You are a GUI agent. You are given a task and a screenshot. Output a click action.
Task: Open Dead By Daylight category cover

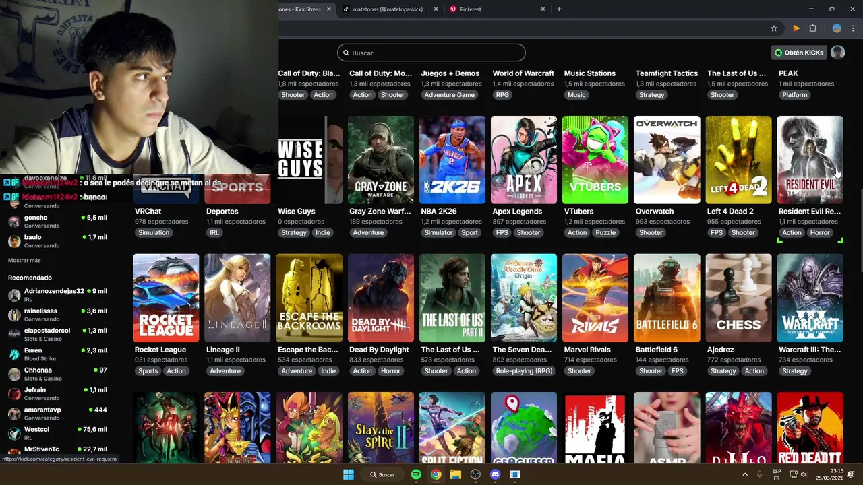pyautogui.click(x=381, y=298)
